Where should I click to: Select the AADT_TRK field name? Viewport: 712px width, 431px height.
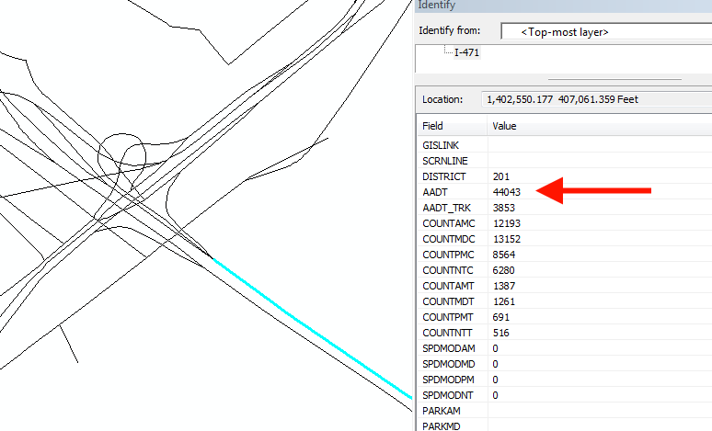click(x=446, y=208)
